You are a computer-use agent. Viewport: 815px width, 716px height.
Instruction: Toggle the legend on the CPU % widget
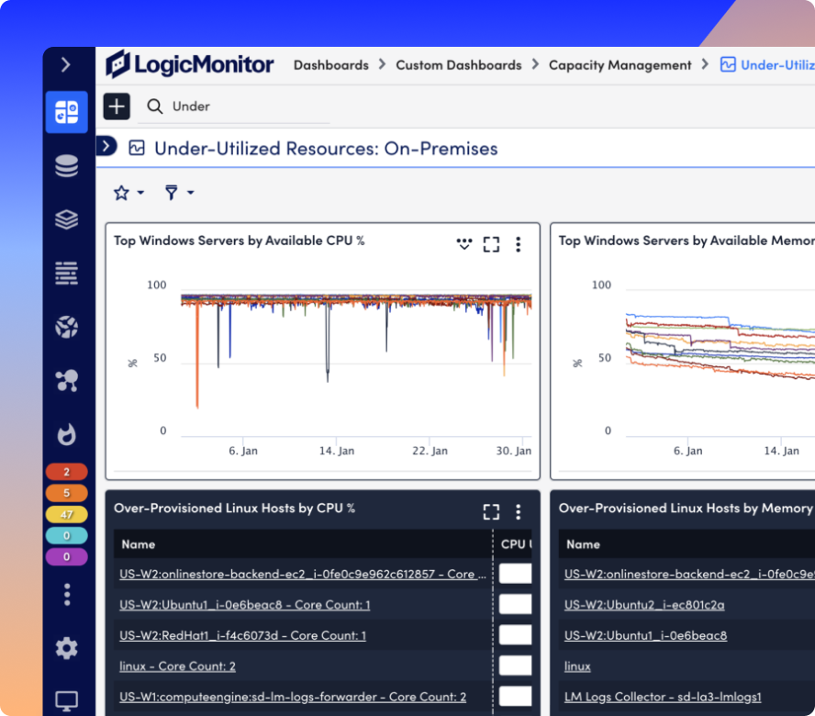pos(464,244)
